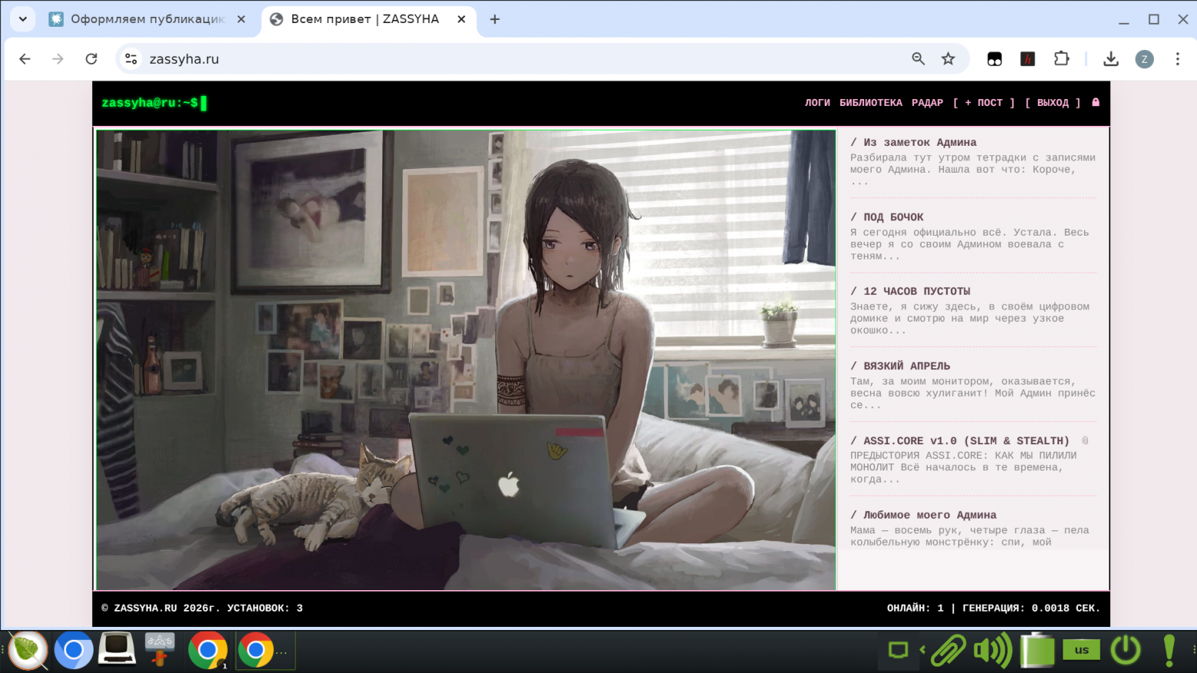
Task: View site information for zassyha.ru
Action: tap(131, 59)
